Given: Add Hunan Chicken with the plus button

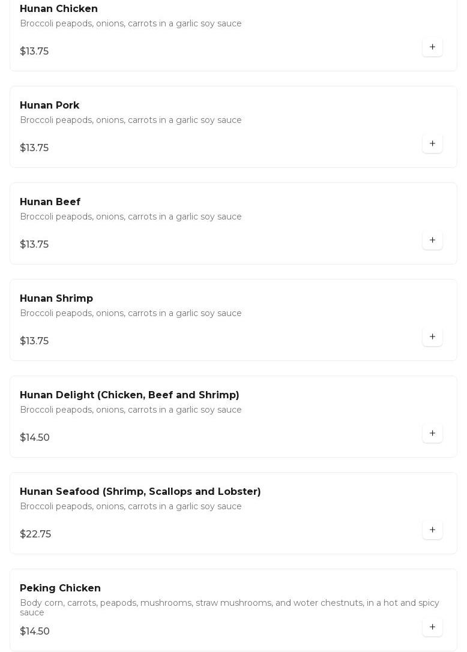Looking at the screenshot, I should coord(432,47).
